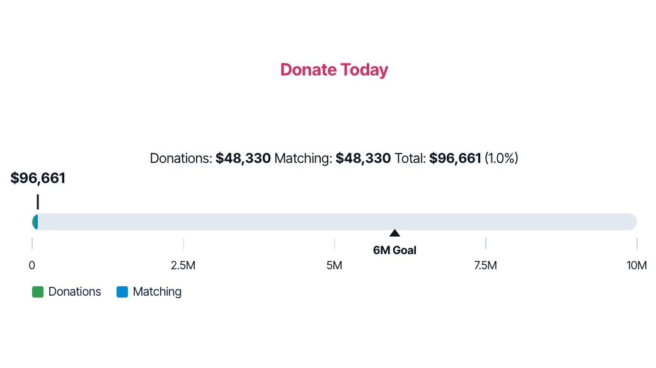The width and height of the screenshot is (656, 368).
Task: Click the 7.5M axis label
Action: coord(486,265)
